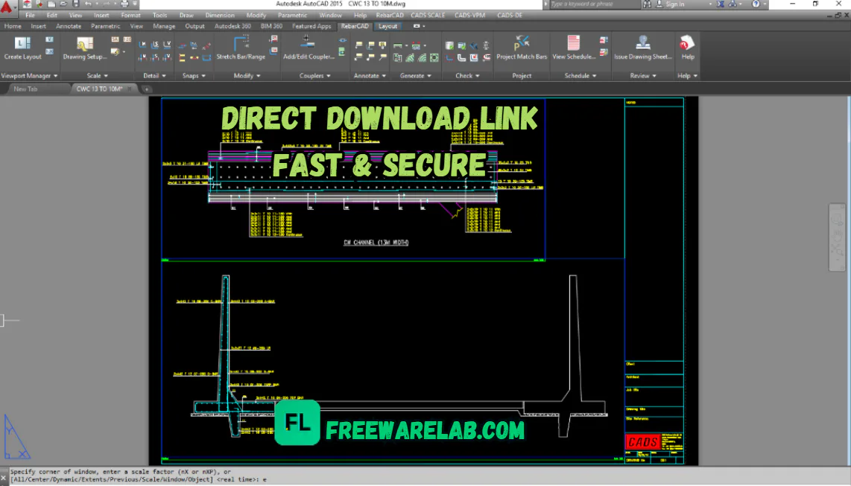Screen dimensions: 851x486
Task: Click the binoculars search icon
Action: tap(647, 4)
